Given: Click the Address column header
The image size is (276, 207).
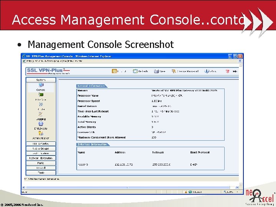Looking at the screenshot, I should (x=120, y=152).
